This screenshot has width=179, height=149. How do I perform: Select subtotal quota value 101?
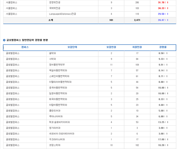coord(111,20)
